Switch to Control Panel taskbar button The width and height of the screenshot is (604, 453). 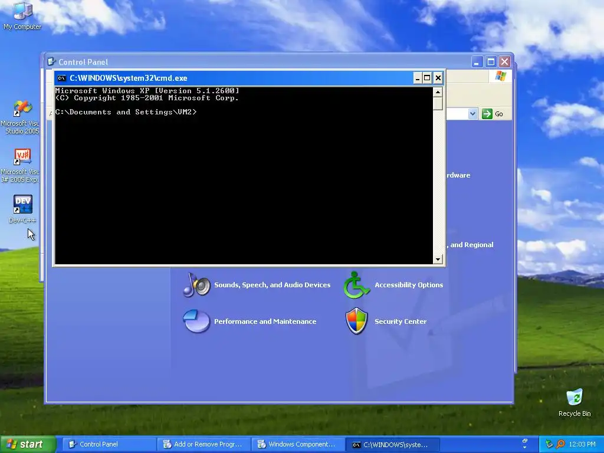(109, 444)
